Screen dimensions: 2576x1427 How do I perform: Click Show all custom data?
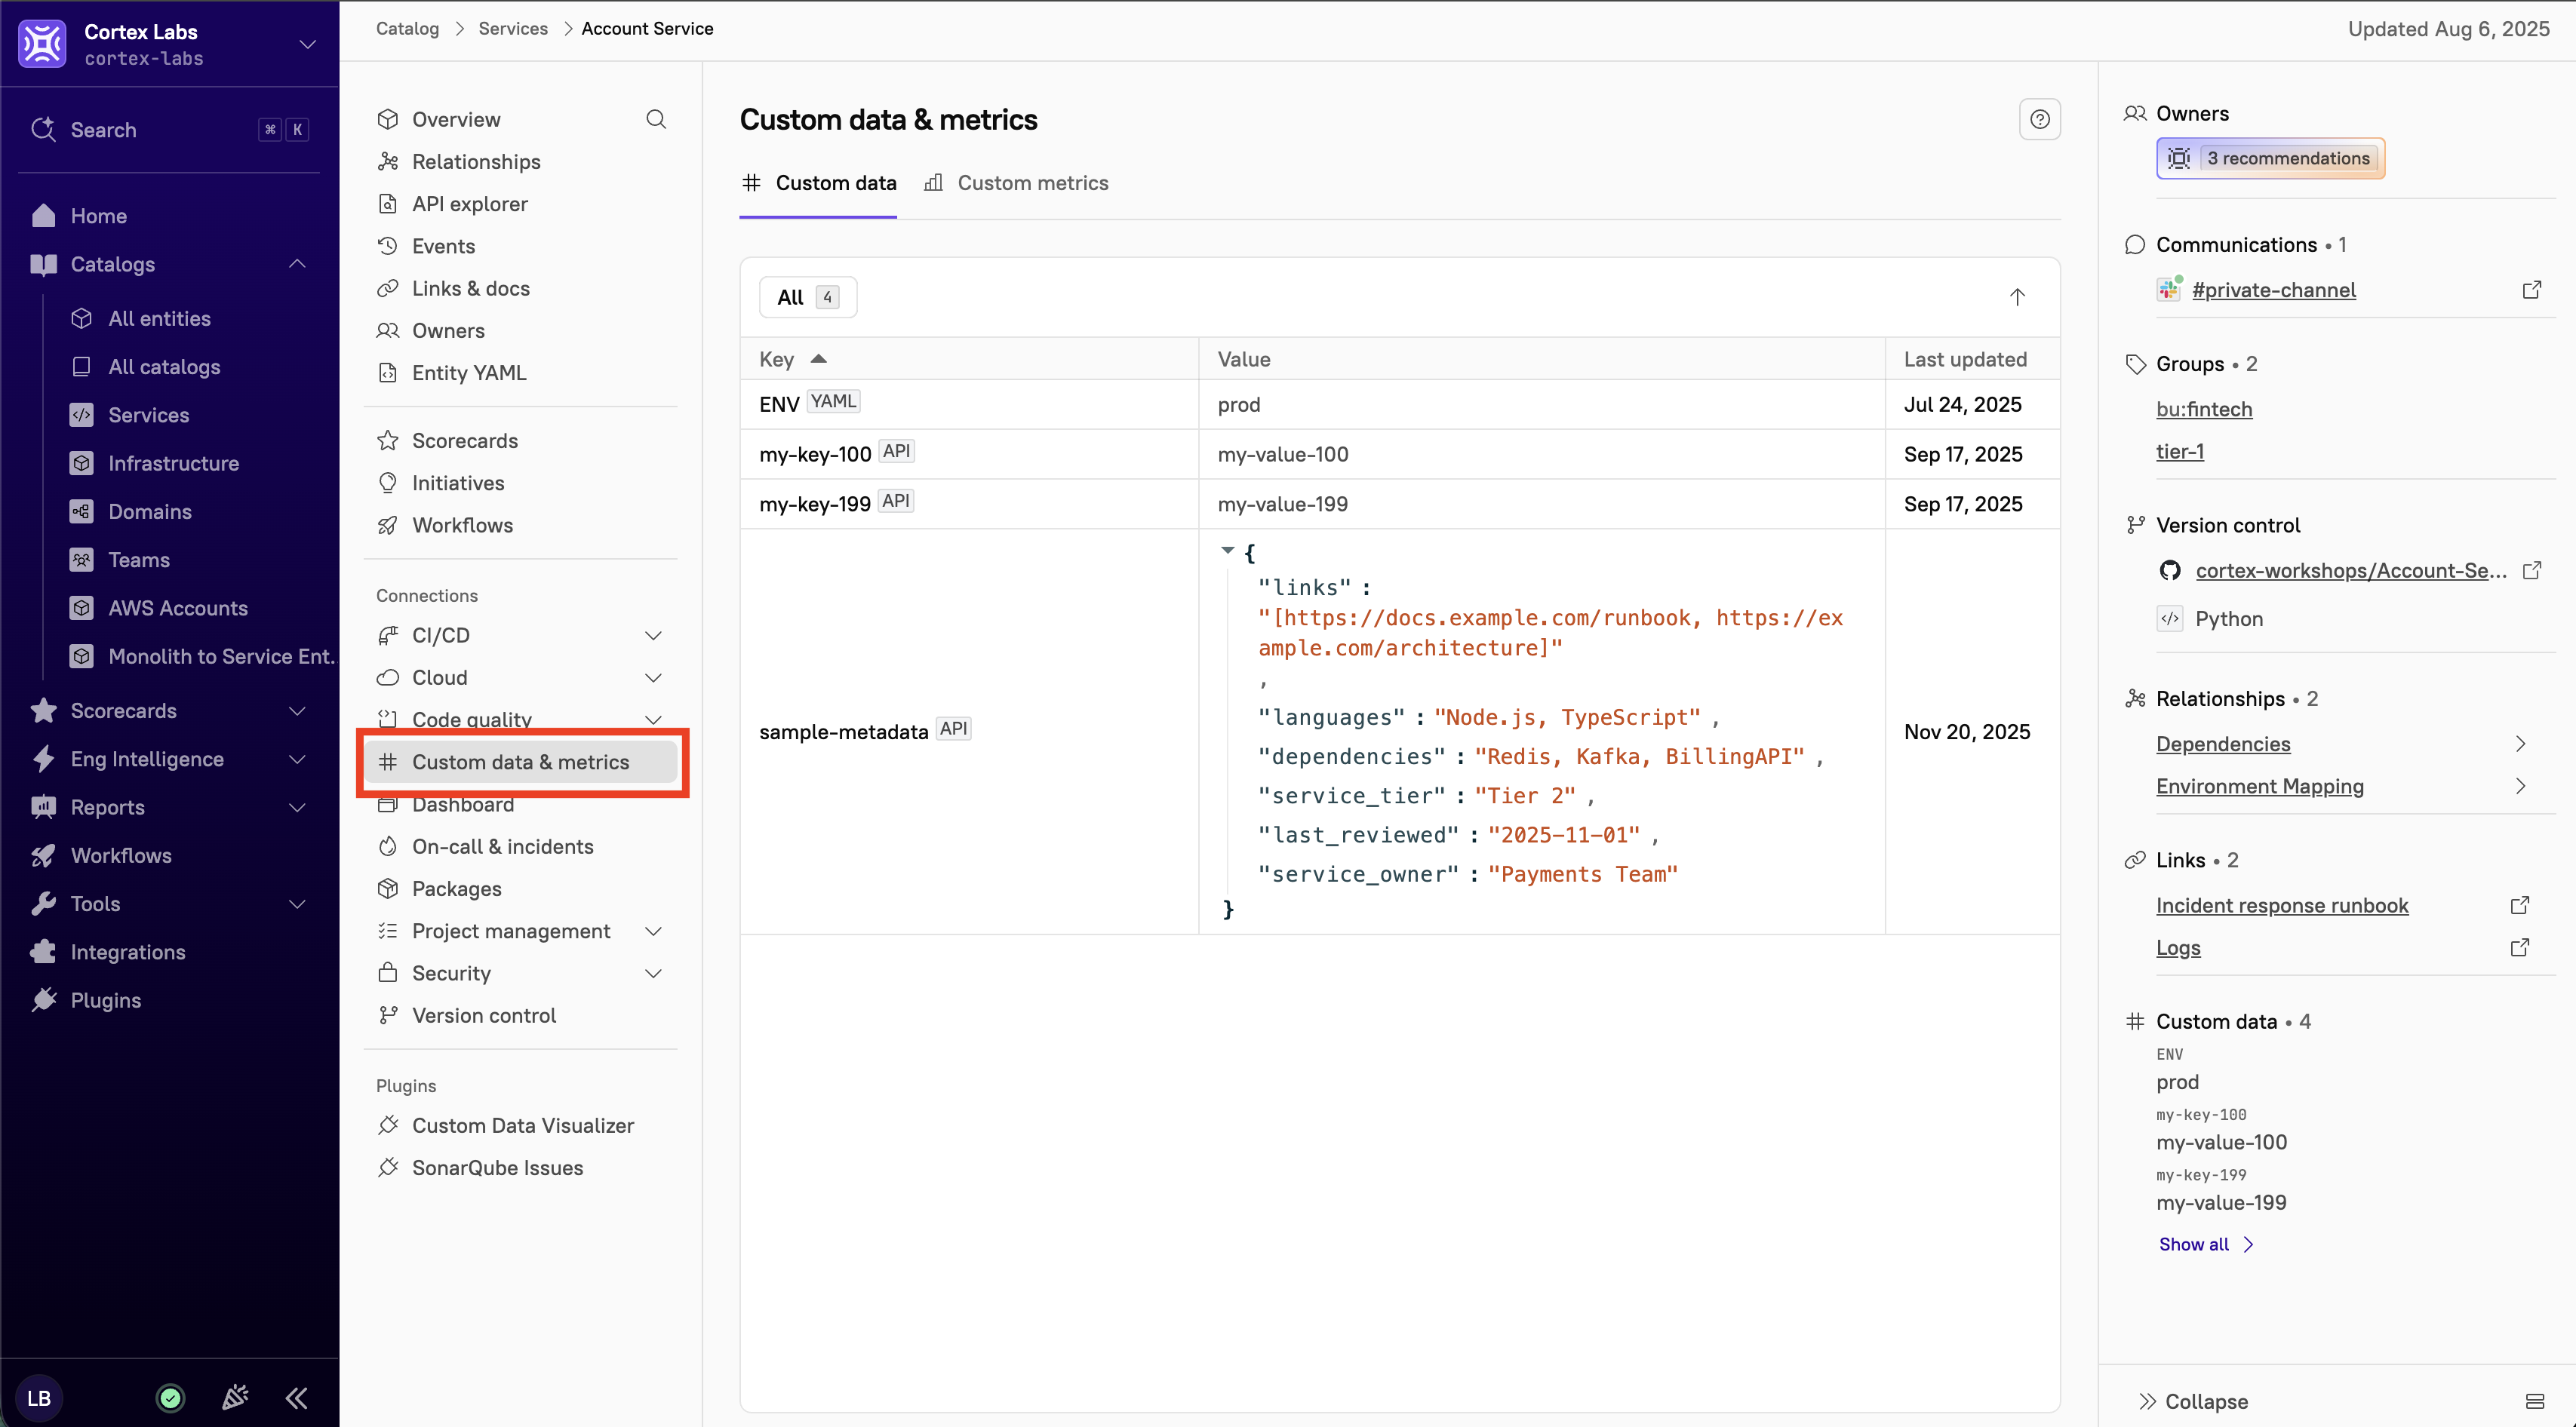2206,1244
